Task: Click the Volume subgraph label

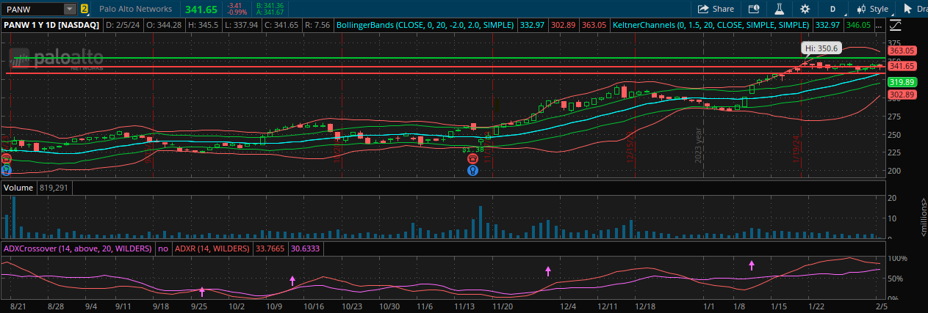Action: tap(18, 188)
